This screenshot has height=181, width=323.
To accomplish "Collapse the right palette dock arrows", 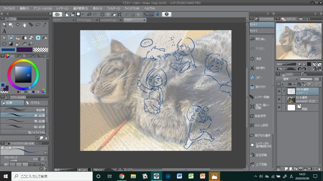I will click(321, 14).
